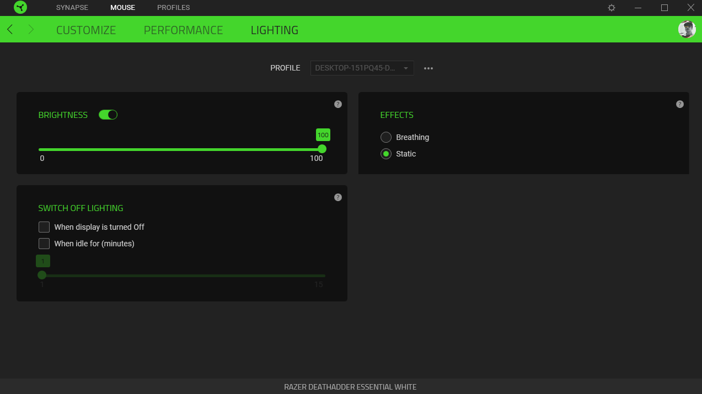702x394 pixels.
Task: Enable When display is turned Off
Action: (x=44, y=227)
